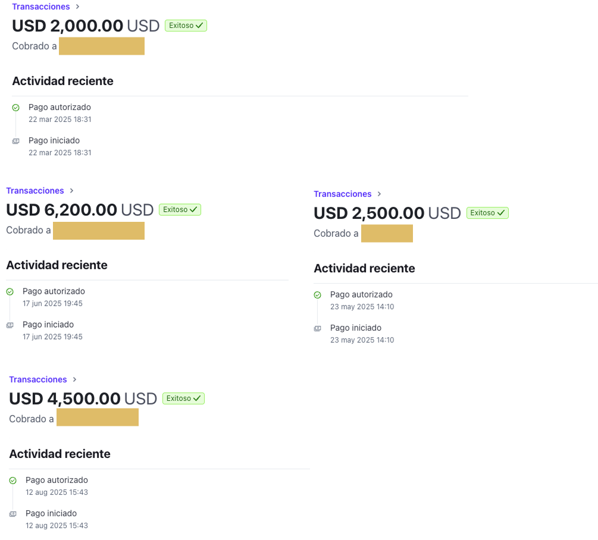Open Transacciones breadcrumb above the USD 6,200.00 payment
Image resolution: width=598 pixels, height=540 pixels.
click(35, 191)
